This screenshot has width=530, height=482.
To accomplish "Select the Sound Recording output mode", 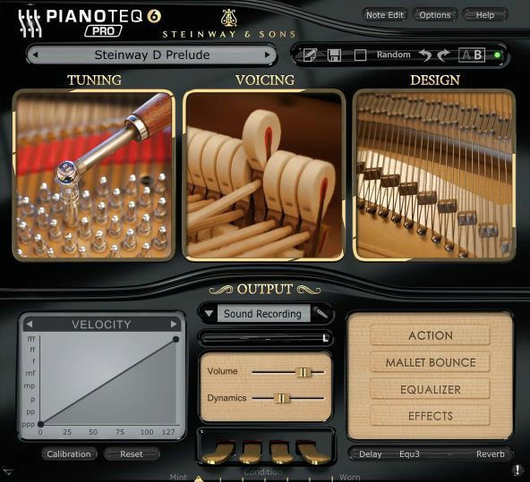I will (263, 314).
